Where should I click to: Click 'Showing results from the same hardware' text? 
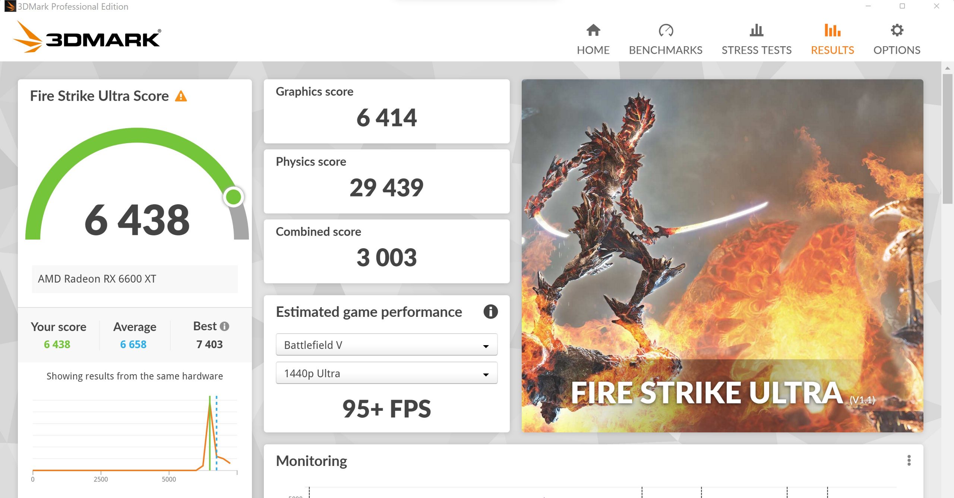point(135,376)
